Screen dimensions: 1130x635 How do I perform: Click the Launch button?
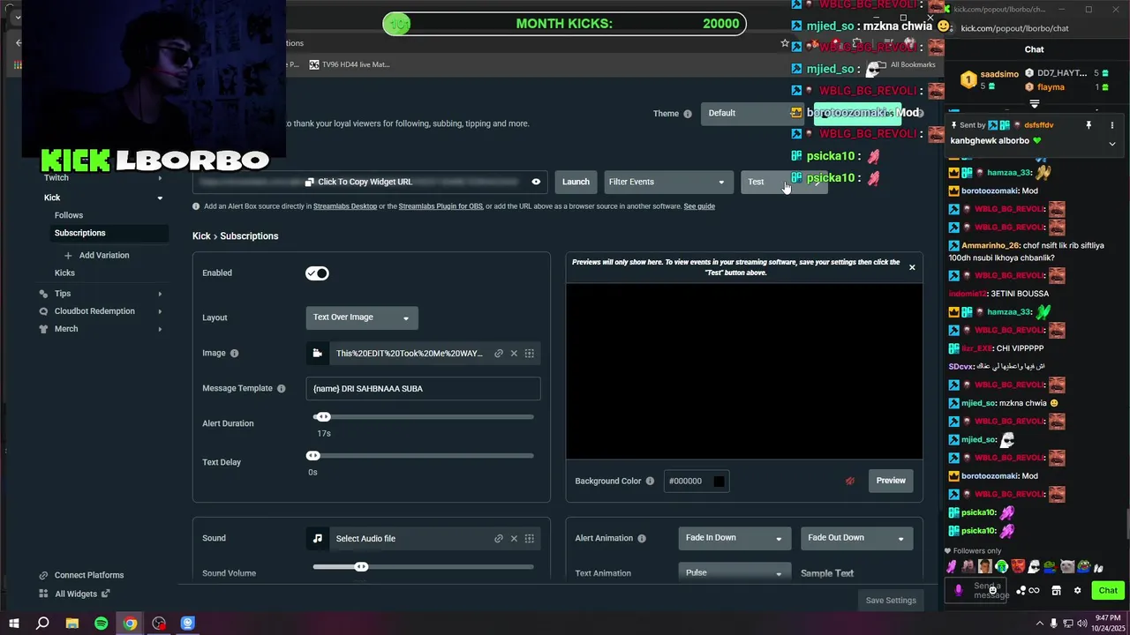tap(576, 182)
